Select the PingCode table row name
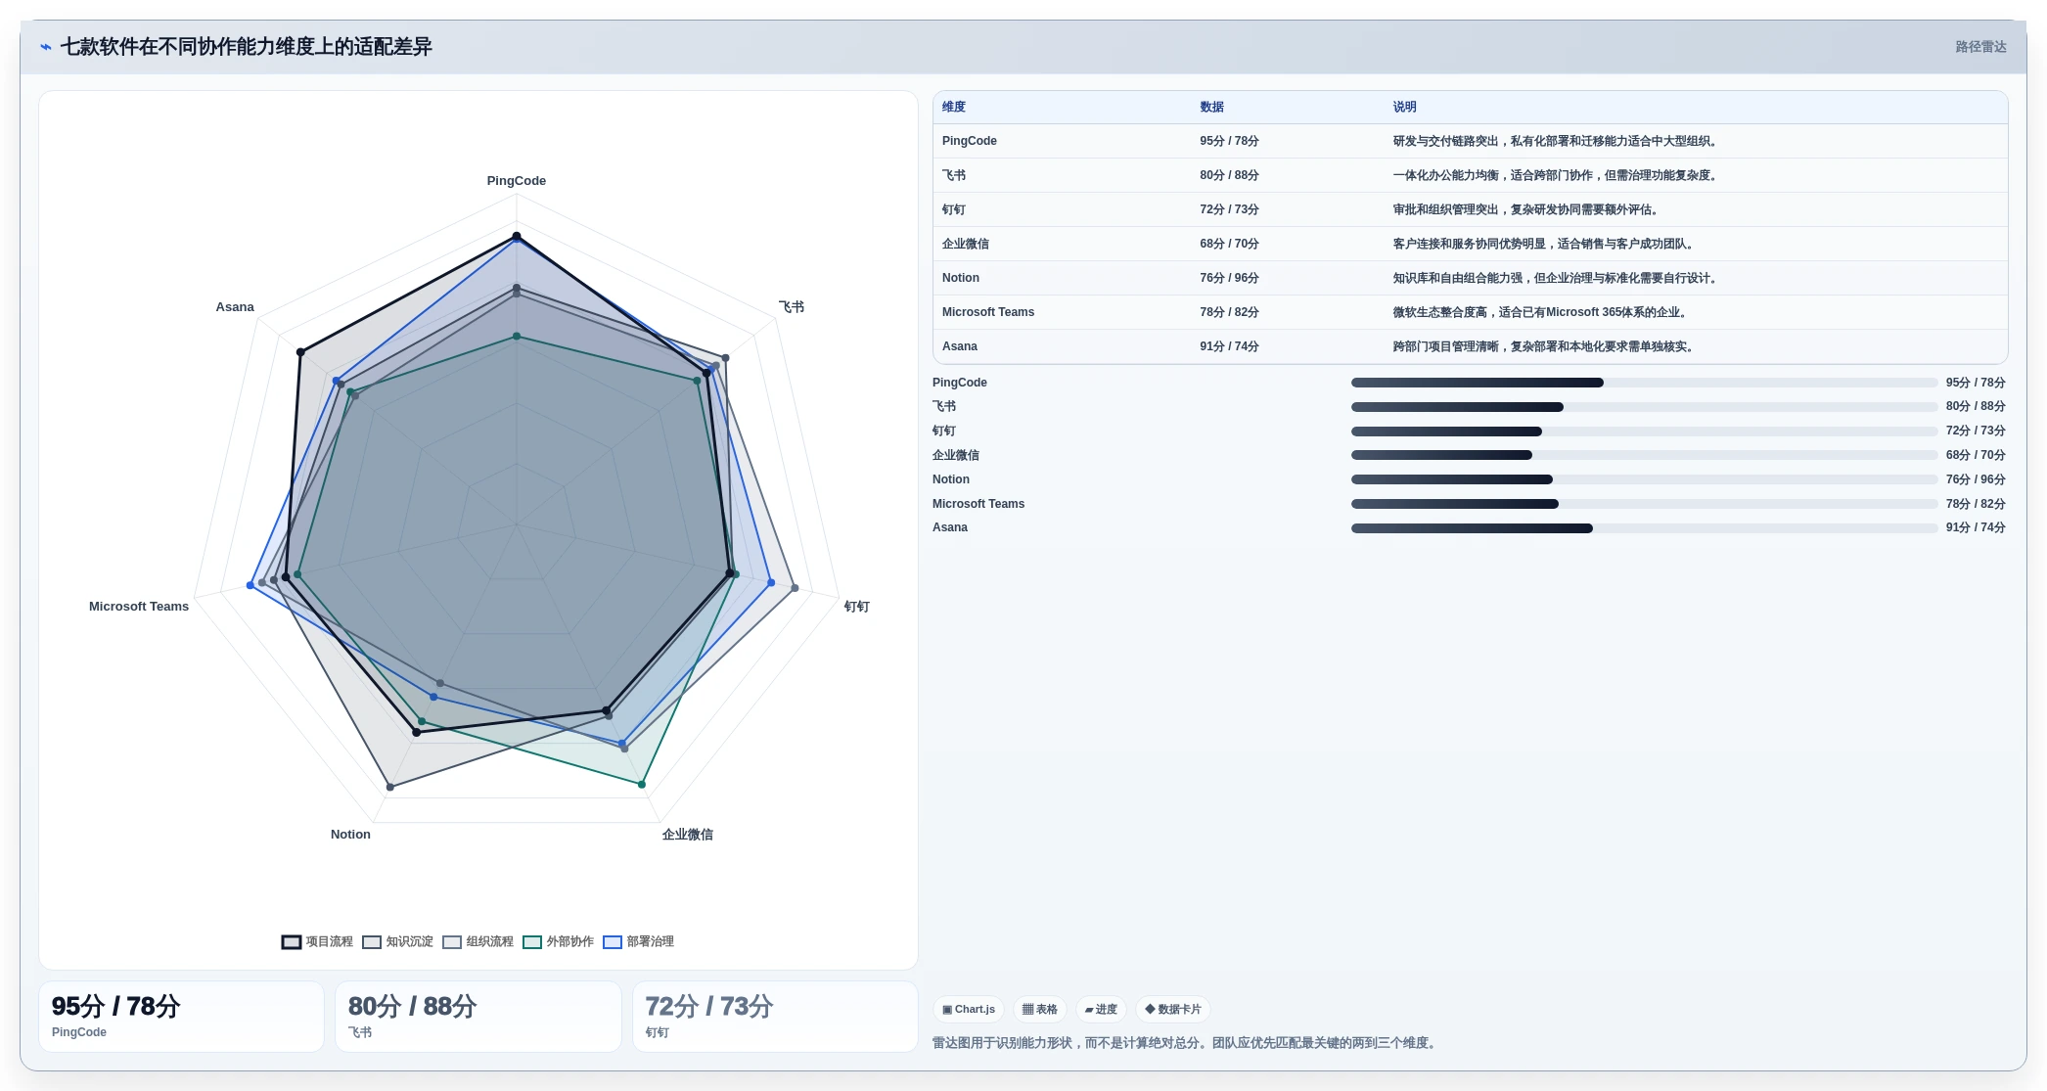The image size is (2047, 1091). 970,141
